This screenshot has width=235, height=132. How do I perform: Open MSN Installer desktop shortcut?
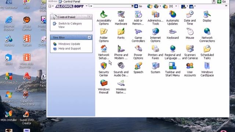[x=9, y=116]
